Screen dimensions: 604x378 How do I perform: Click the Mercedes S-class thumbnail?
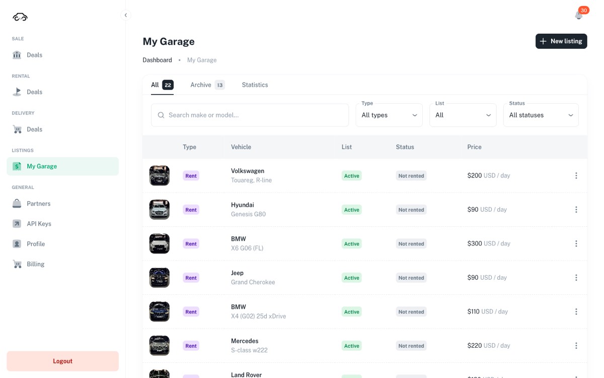pyautogui.click(x=160, y=346)
